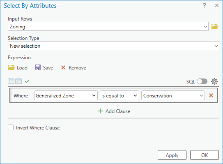Click the green plus Add Clause icon

point(100,111)
